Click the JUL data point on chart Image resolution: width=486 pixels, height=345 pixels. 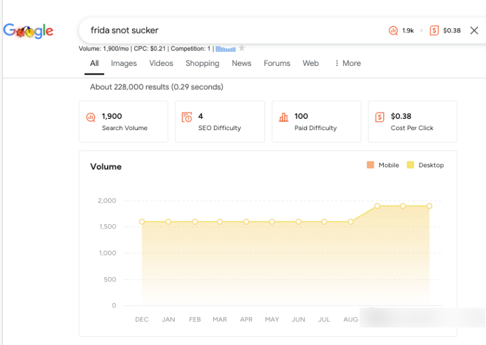tap(324, 222)
